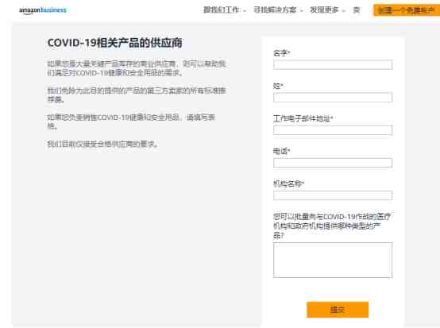The image size is (440, 328).
Task: Focus the work email address field
Action: pyautogui.click(x=333, y=130)
